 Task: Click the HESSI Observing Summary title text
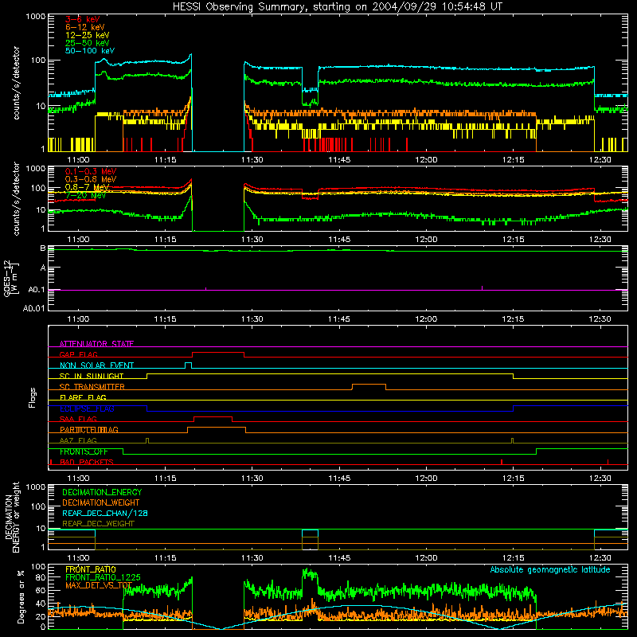337,7
